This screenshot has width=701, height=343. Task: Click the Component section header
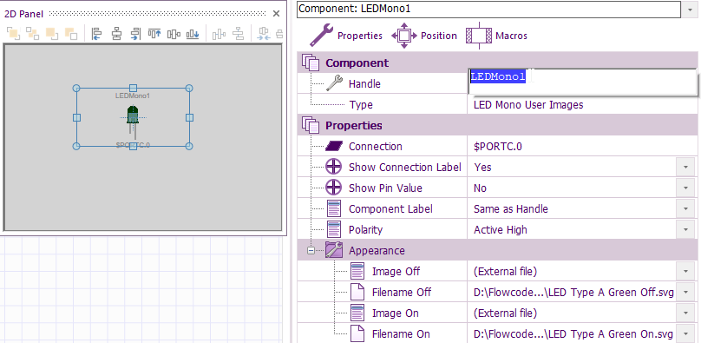click(497, 63)
